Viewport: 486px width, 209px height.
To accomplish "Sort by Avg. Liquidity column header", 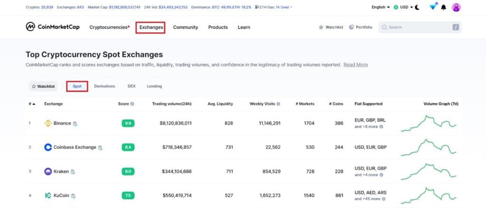I will click(220, 104).
